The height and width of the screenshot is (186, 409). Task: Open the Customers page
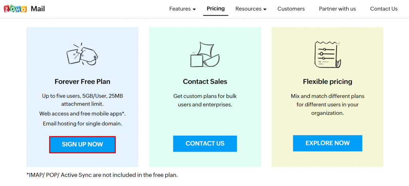tap(291, 9)
